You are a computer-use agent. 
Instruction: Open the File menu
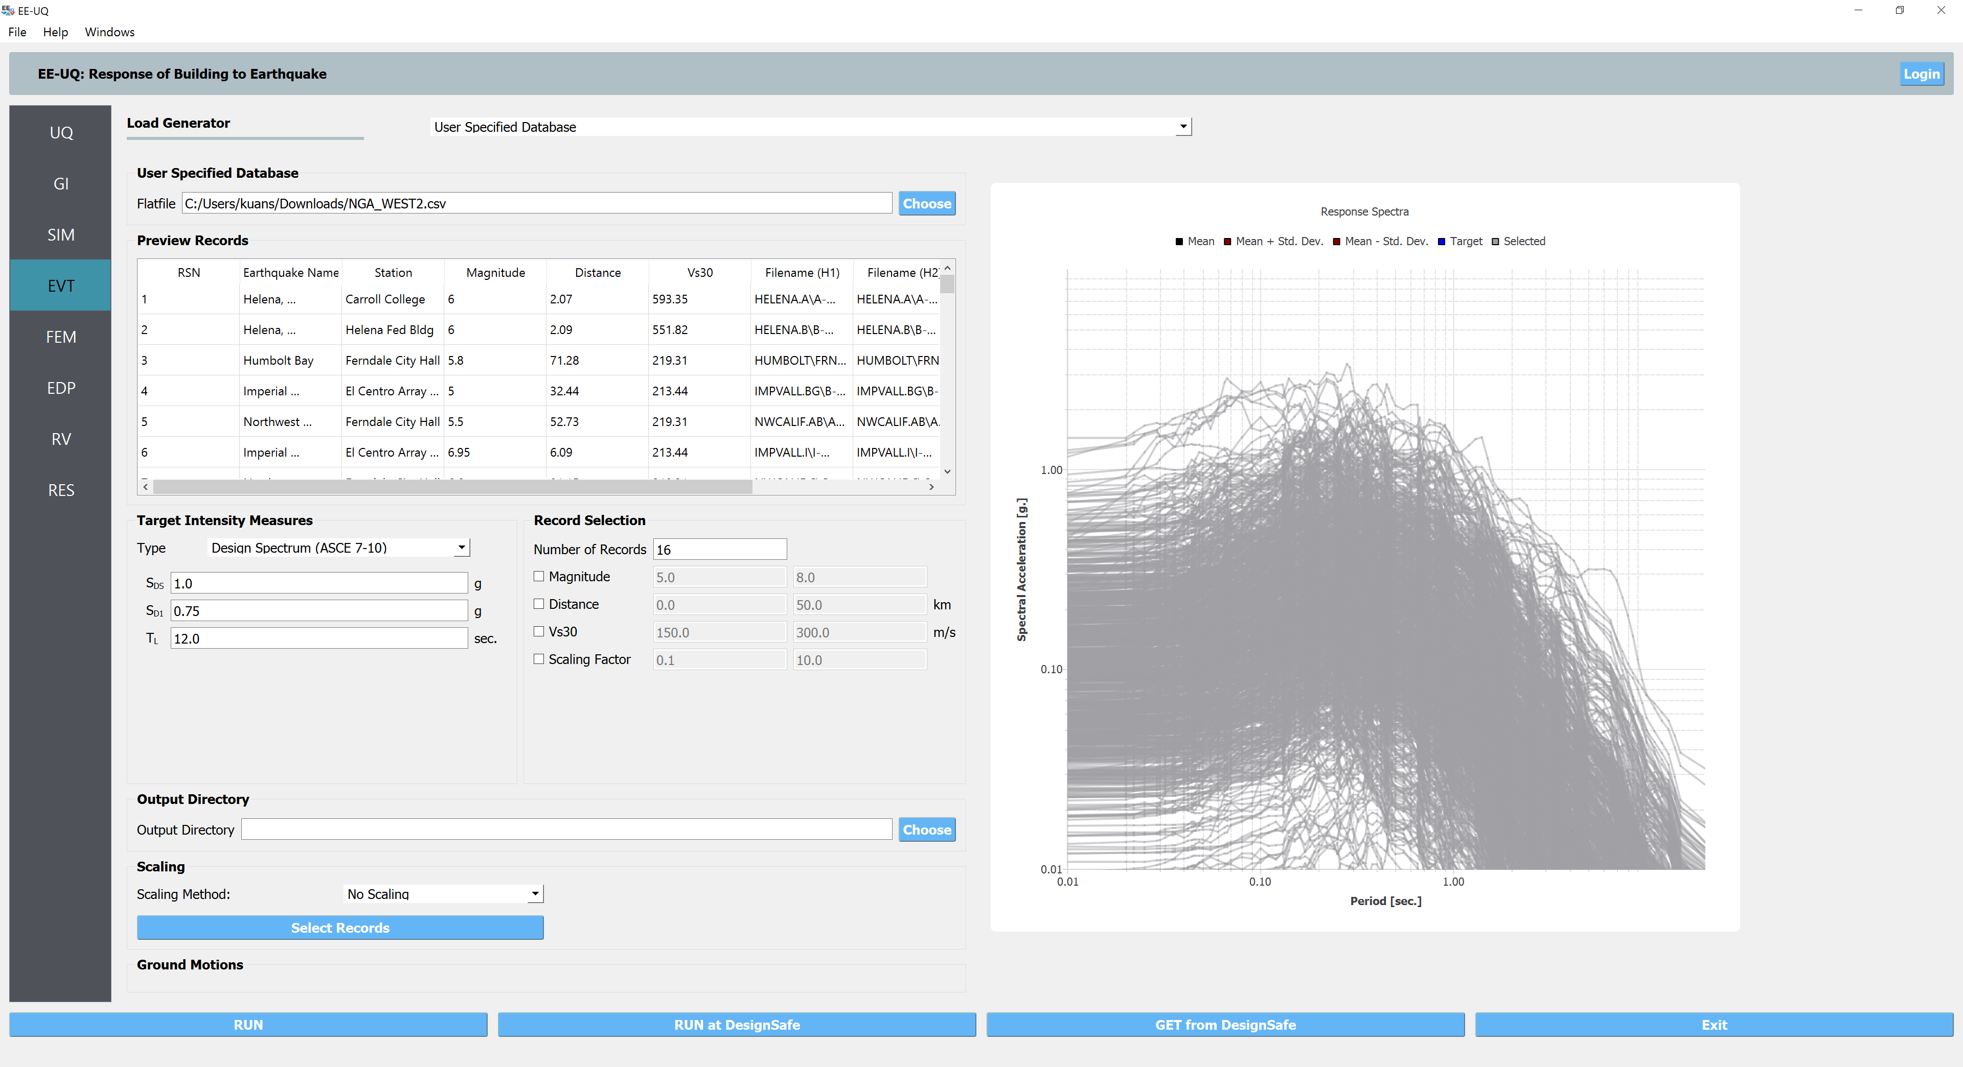coord(17,32)
